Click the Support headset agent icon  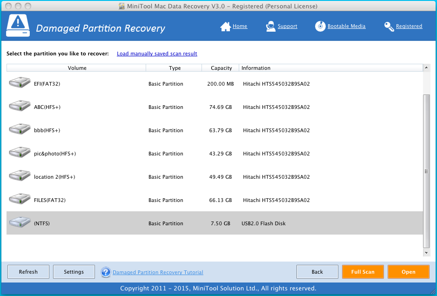[x=270, y=26]
